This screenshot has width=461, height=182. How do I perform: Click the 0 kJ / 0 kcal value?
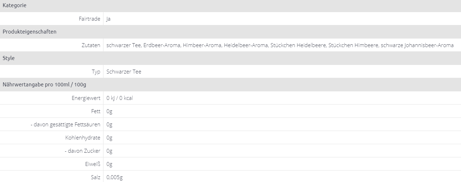click(120, 98)
